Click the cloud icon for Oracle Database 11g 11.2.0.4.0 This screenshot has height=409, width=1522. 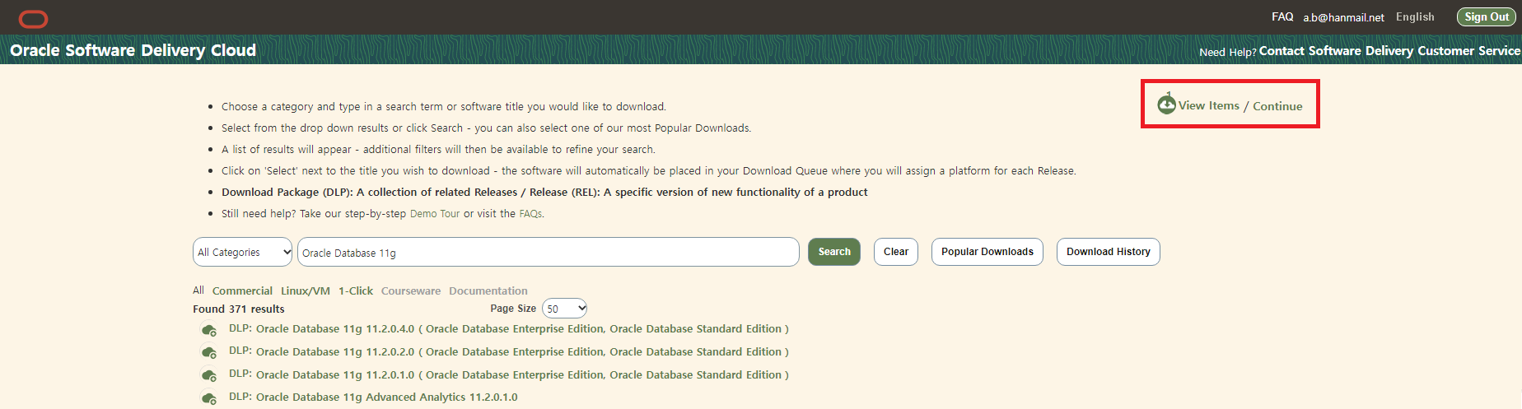pos(209,330)
